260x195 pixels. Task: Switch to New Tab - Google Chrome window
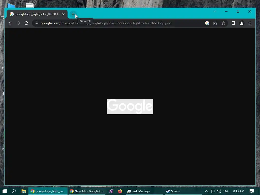click(87, 191)
